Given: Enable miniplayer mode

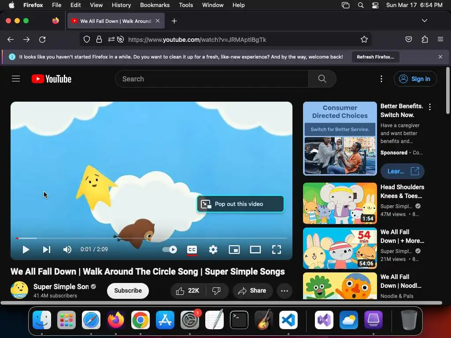Looking at the screenshot, I should [x=234, y=250].
